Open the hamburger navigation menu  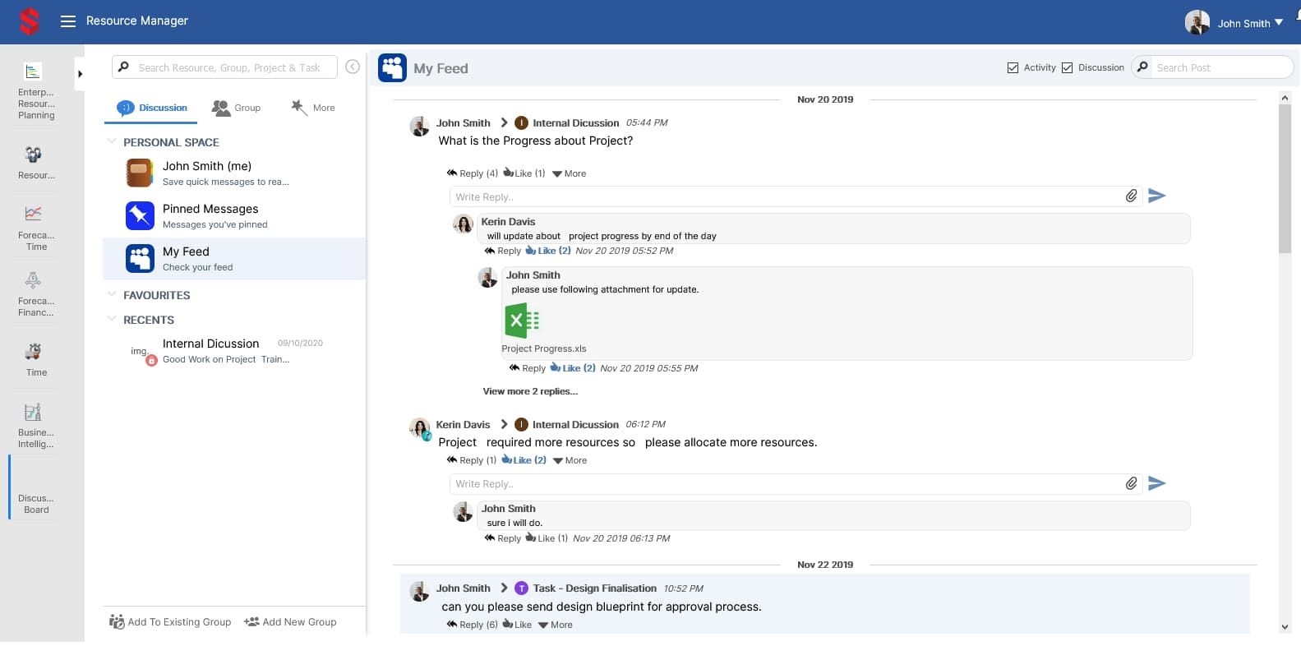(68, 21)
